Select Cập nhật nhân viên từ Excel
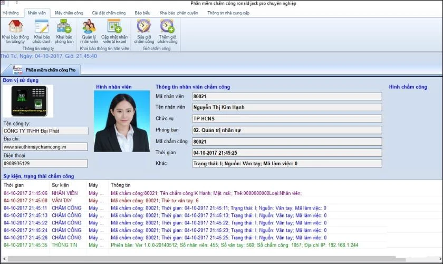Image resolution: width=443 pixels, height=264 pixels. pyautogui.click(x=114, y=31)
